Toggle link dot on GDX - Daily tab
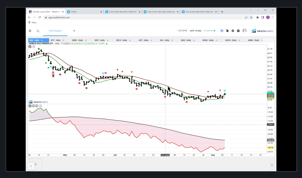 42,40
